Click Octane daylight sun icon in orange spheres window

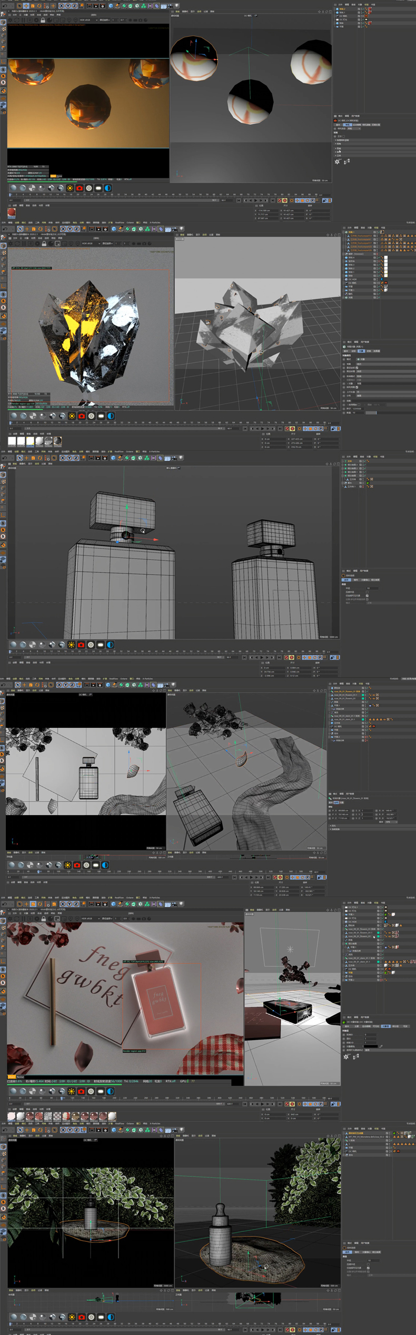click(70, 188)
